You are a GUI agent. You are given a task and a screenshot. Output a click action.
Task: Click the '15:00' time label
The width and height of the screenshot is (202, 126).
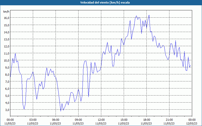coord(124,120)
